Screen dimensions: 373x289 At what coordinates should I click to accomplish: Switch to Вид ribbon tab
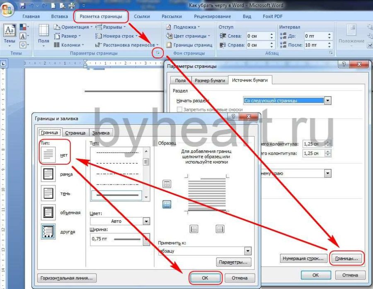(247, 17)
